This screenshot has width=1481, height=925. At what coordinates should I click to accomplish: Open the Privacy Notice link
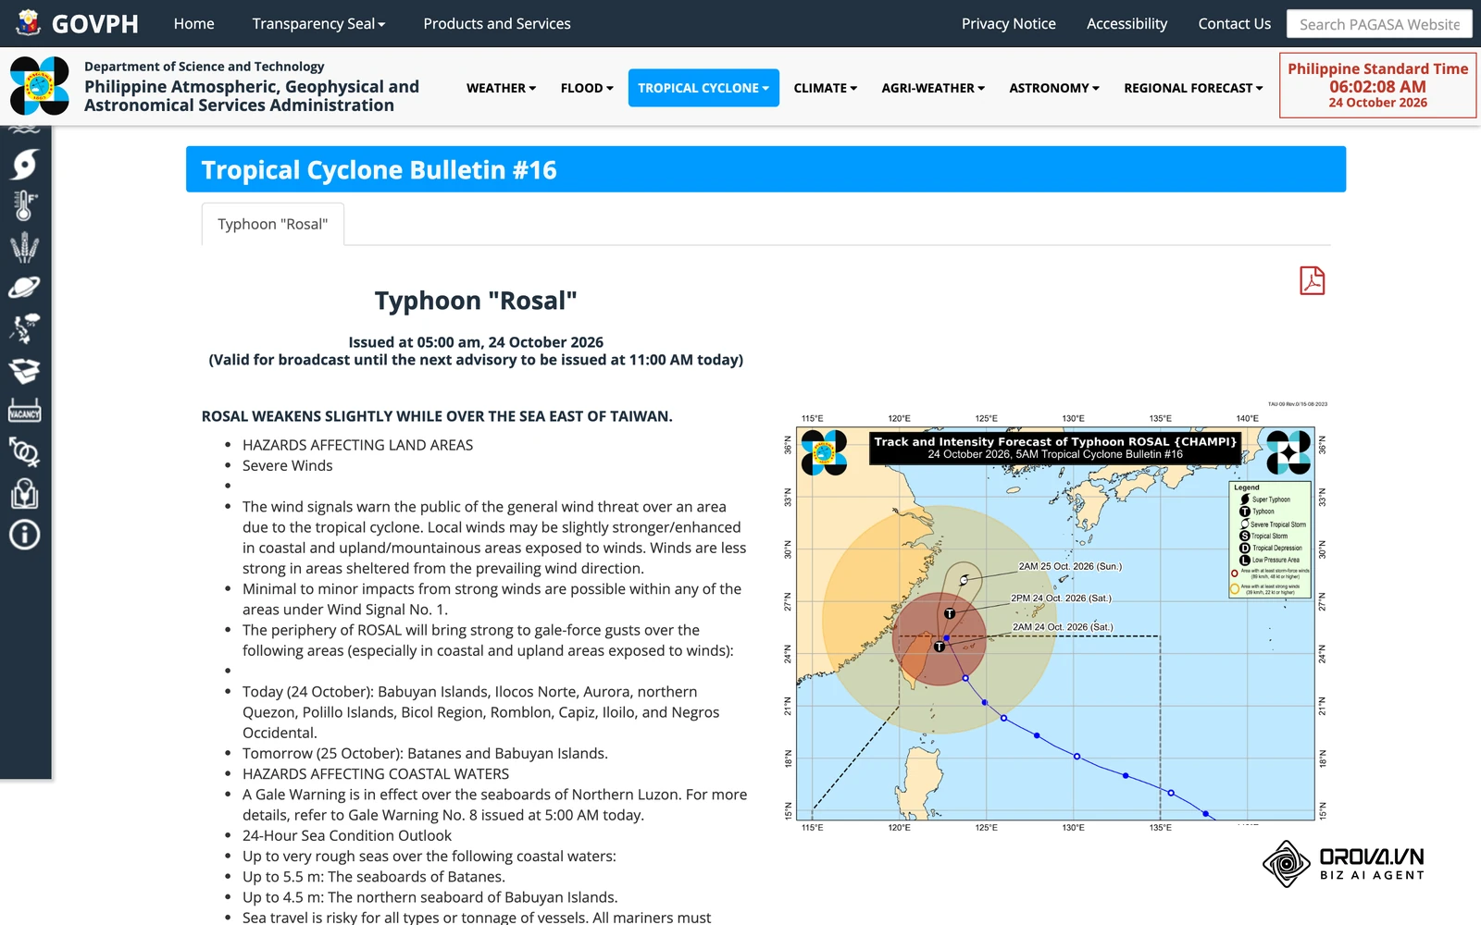coord(1008,23)
